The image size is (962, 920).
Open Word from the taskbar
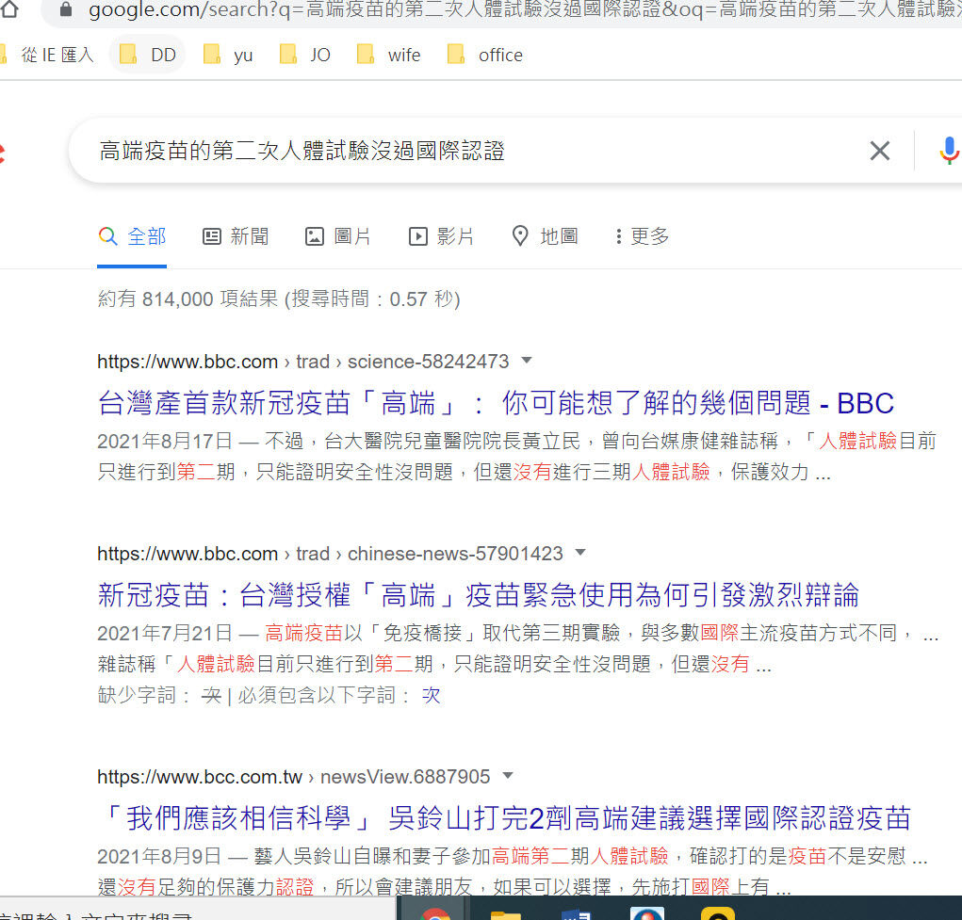[577, 913]
